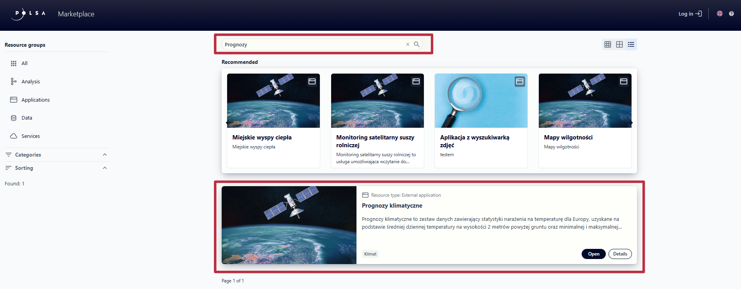Open the Aplikacja z wyszukiwarką zdjęć thumbnail
The image size is (741, 289).
click(481, 100)
